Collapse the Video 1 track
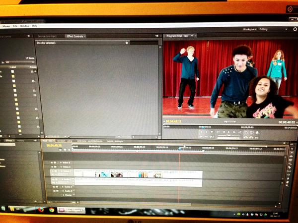 [62, 171]
